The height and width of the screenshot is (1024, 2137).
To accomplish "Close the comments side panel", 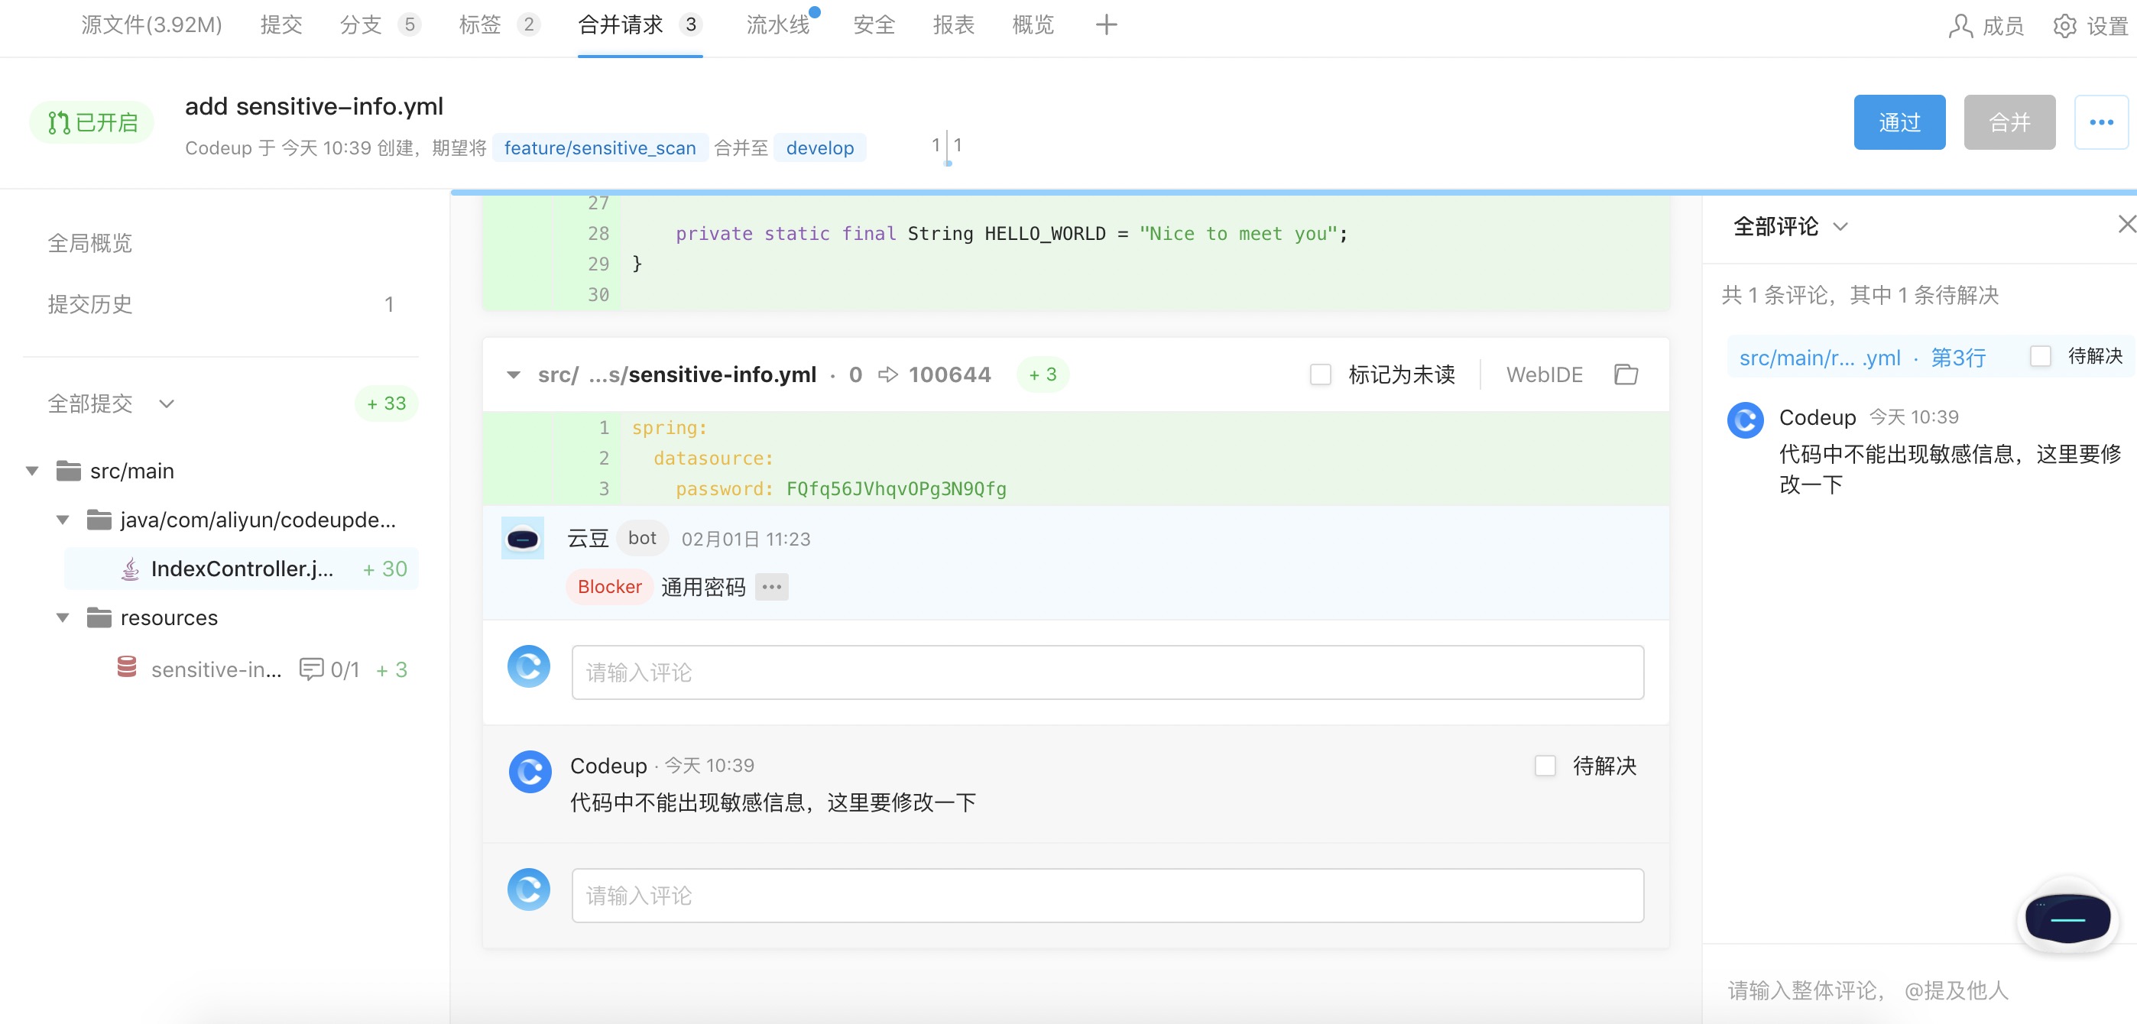I will [2126, 225].
